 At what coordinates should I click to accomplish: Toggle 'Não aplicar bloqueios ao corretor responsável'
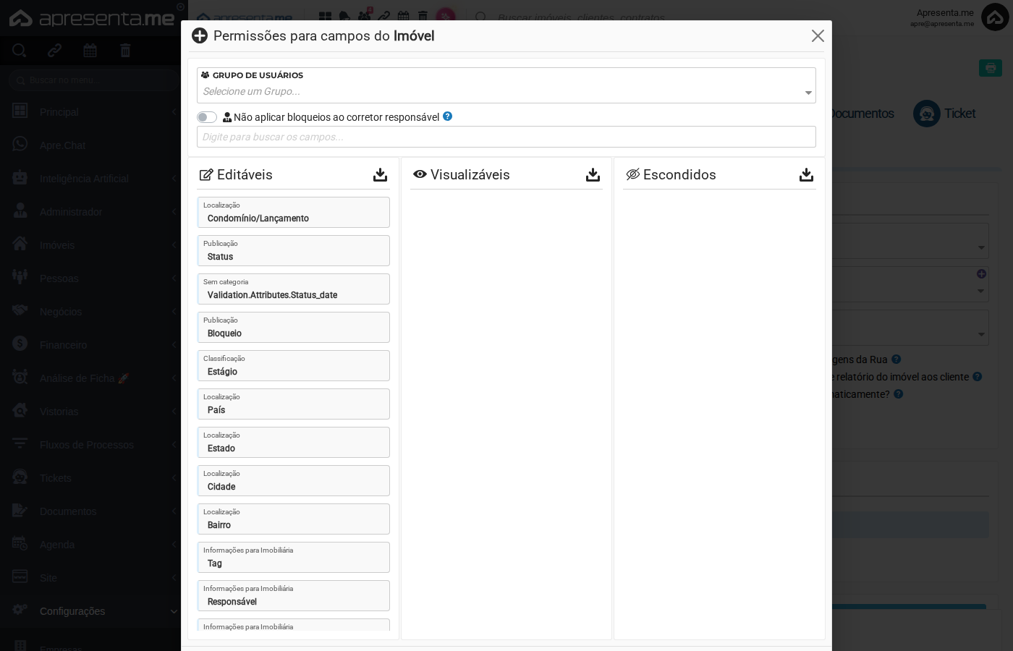tap(207, 117)
